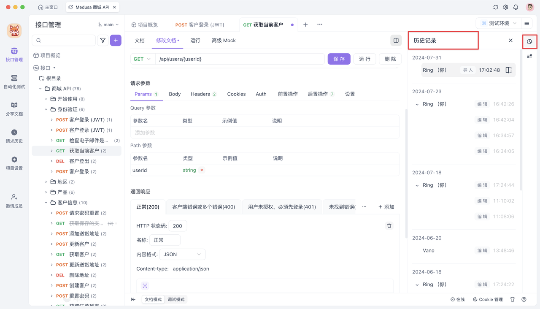Open more response tabs ellipsis
The image size is (540, 309).
coord(364,207)
